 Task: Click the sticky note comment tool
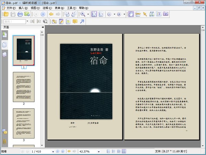[75, 21]
